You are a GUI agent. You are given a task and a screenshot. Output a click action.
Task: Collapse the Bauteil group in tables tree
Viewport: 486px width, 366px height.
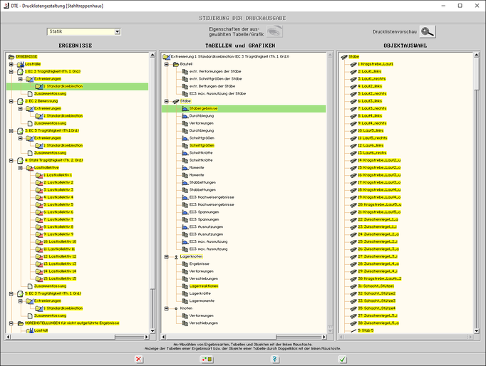165,64
